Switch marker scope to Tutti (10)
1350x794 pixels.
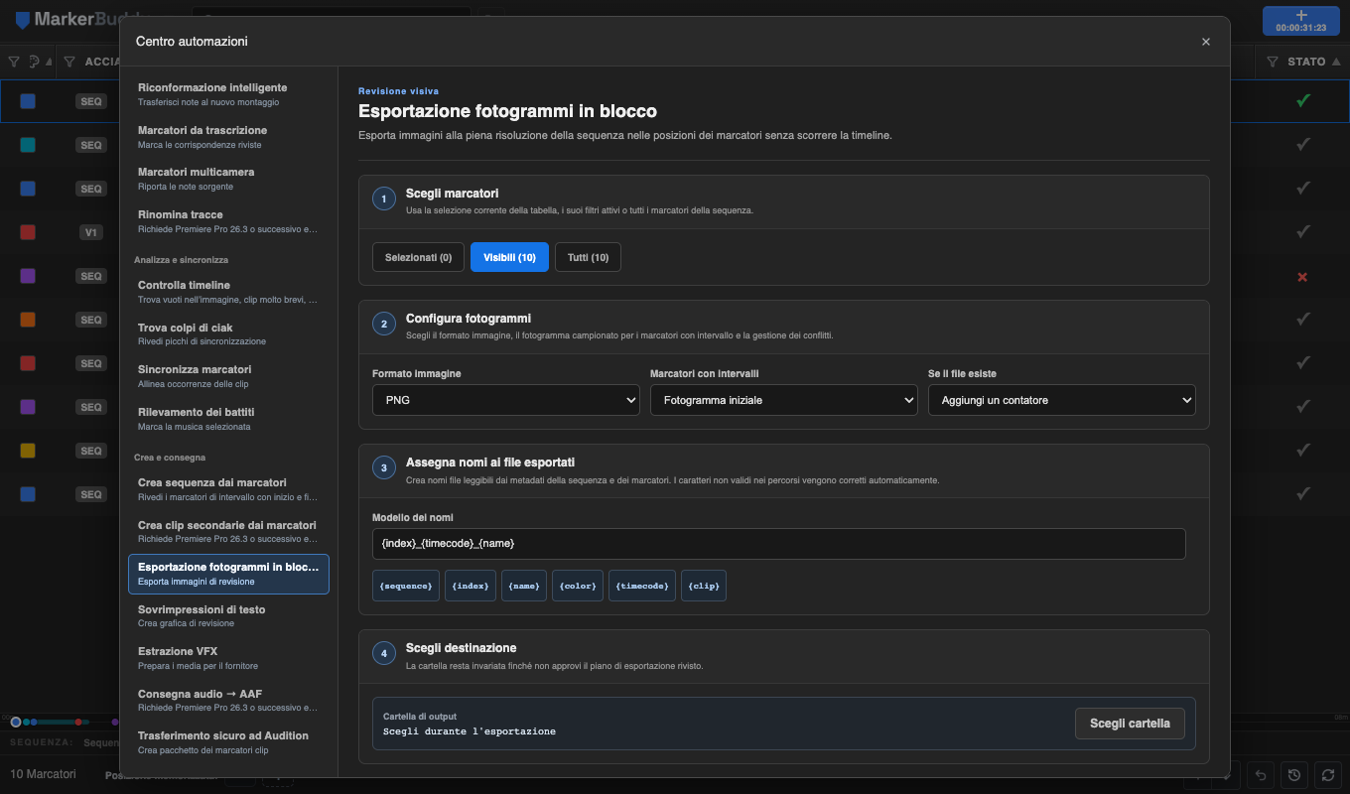(x=588, y=257)
